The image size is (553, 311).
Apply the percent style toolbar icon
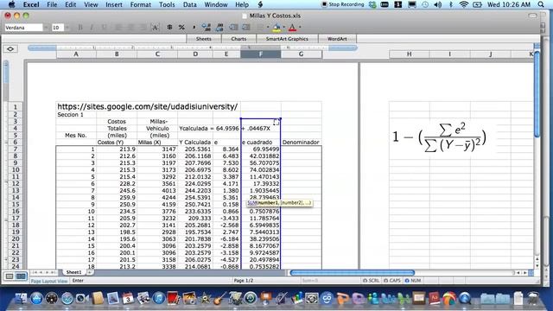(181, 27)
